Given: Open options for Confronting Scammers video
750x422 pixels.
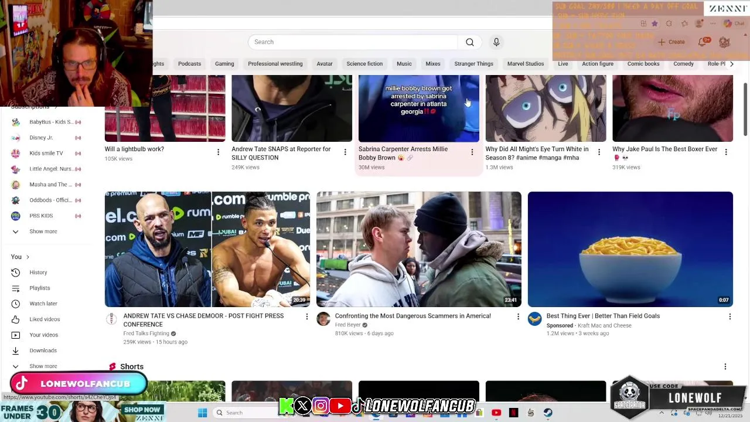Looking at the screenshot, I should (x=518, y=316).
